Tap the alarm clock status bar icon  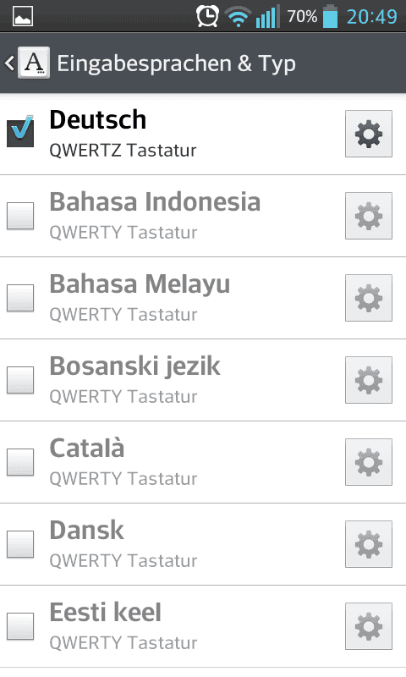click(x=207, y=16)
